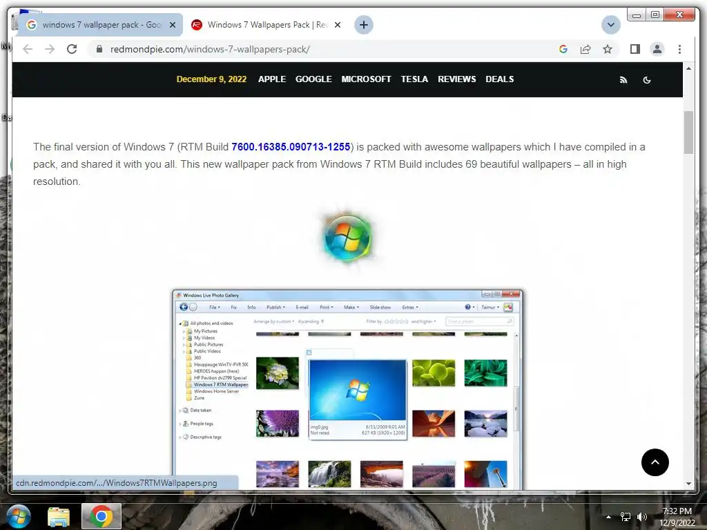
Task: Open a new tab with plus button
Action: tap(364, 25)
